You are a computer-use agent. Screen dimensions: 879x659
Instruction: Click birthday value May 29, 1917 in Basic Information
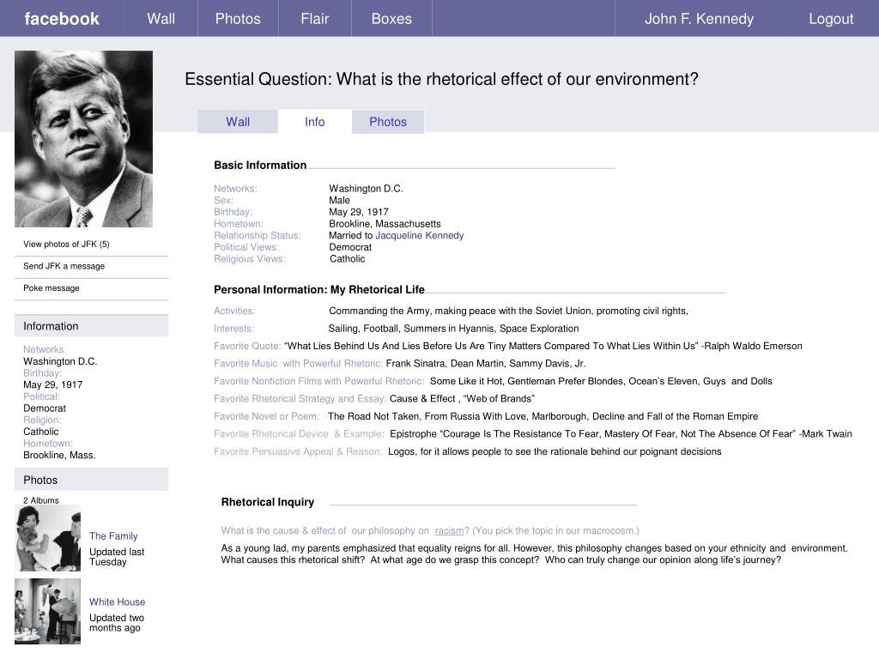click(x=359, y=212)
